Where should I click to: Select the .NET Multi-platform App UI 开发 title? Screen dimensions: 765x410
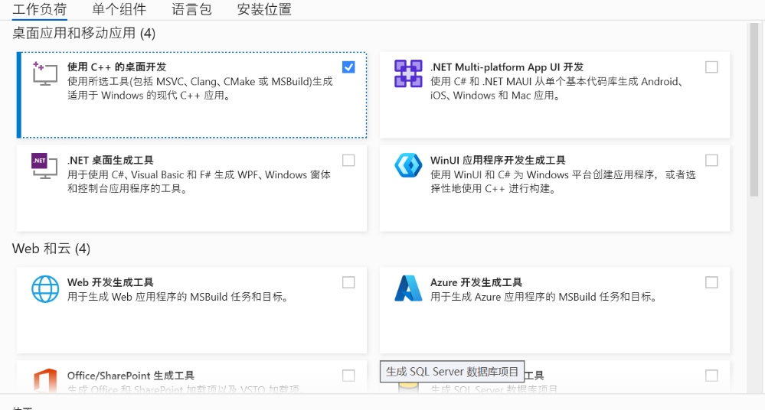point(507,67)
